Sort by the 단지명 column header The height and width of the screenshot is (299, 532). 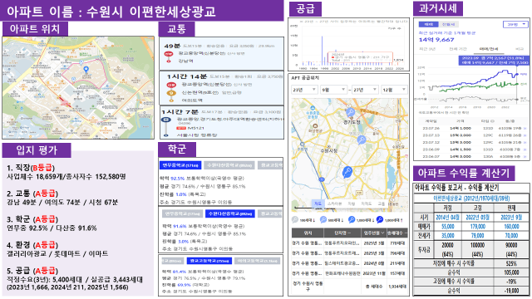(x=342, y=233)
